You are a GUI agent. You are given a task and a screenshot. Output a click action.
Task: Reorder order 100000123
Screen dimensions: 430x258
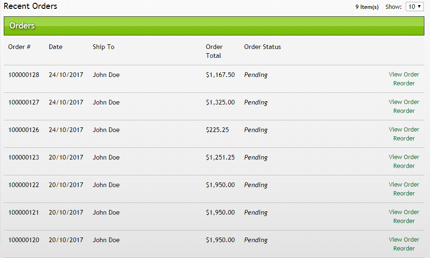click(x=404, y=166)
